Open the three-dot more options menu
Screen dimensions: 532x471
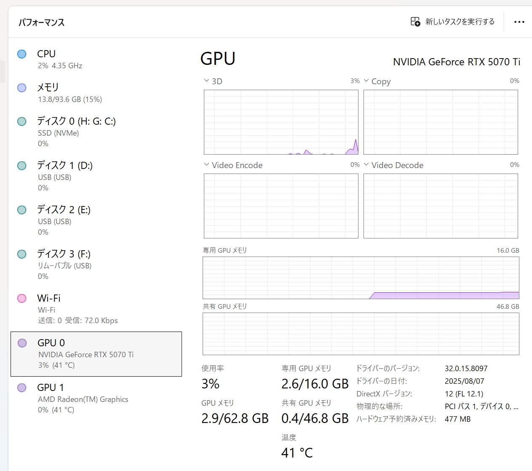tap(519, 22)
